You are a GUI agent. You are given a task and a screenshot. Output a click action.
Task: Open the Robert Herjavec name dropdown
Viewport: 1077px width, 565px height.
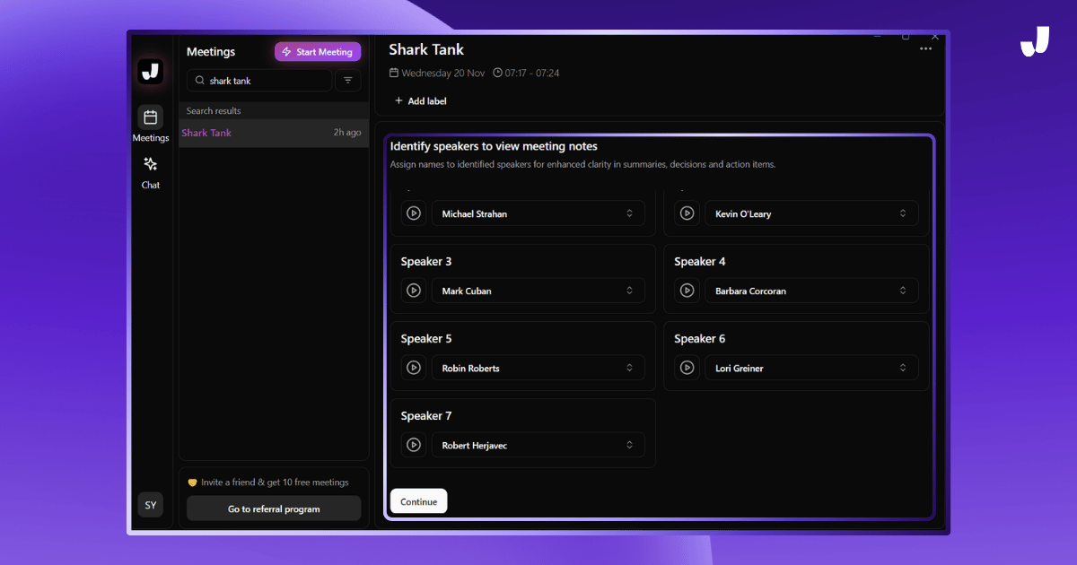pyautogui.click(x=538, y=445)
